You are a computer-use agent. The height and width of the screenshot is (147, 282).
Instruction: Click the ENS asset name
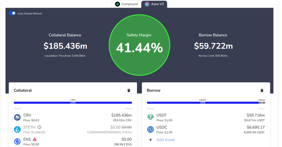click(x=27, y=139)
